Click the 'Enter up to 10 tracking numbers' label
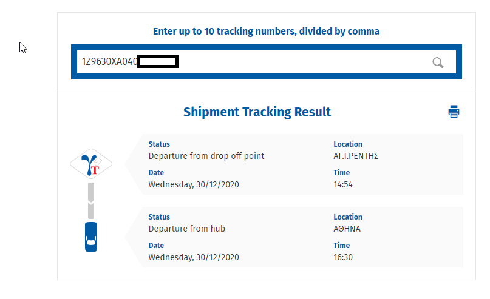The height and width of the screenshot is (299, 490). click(266, 31)
